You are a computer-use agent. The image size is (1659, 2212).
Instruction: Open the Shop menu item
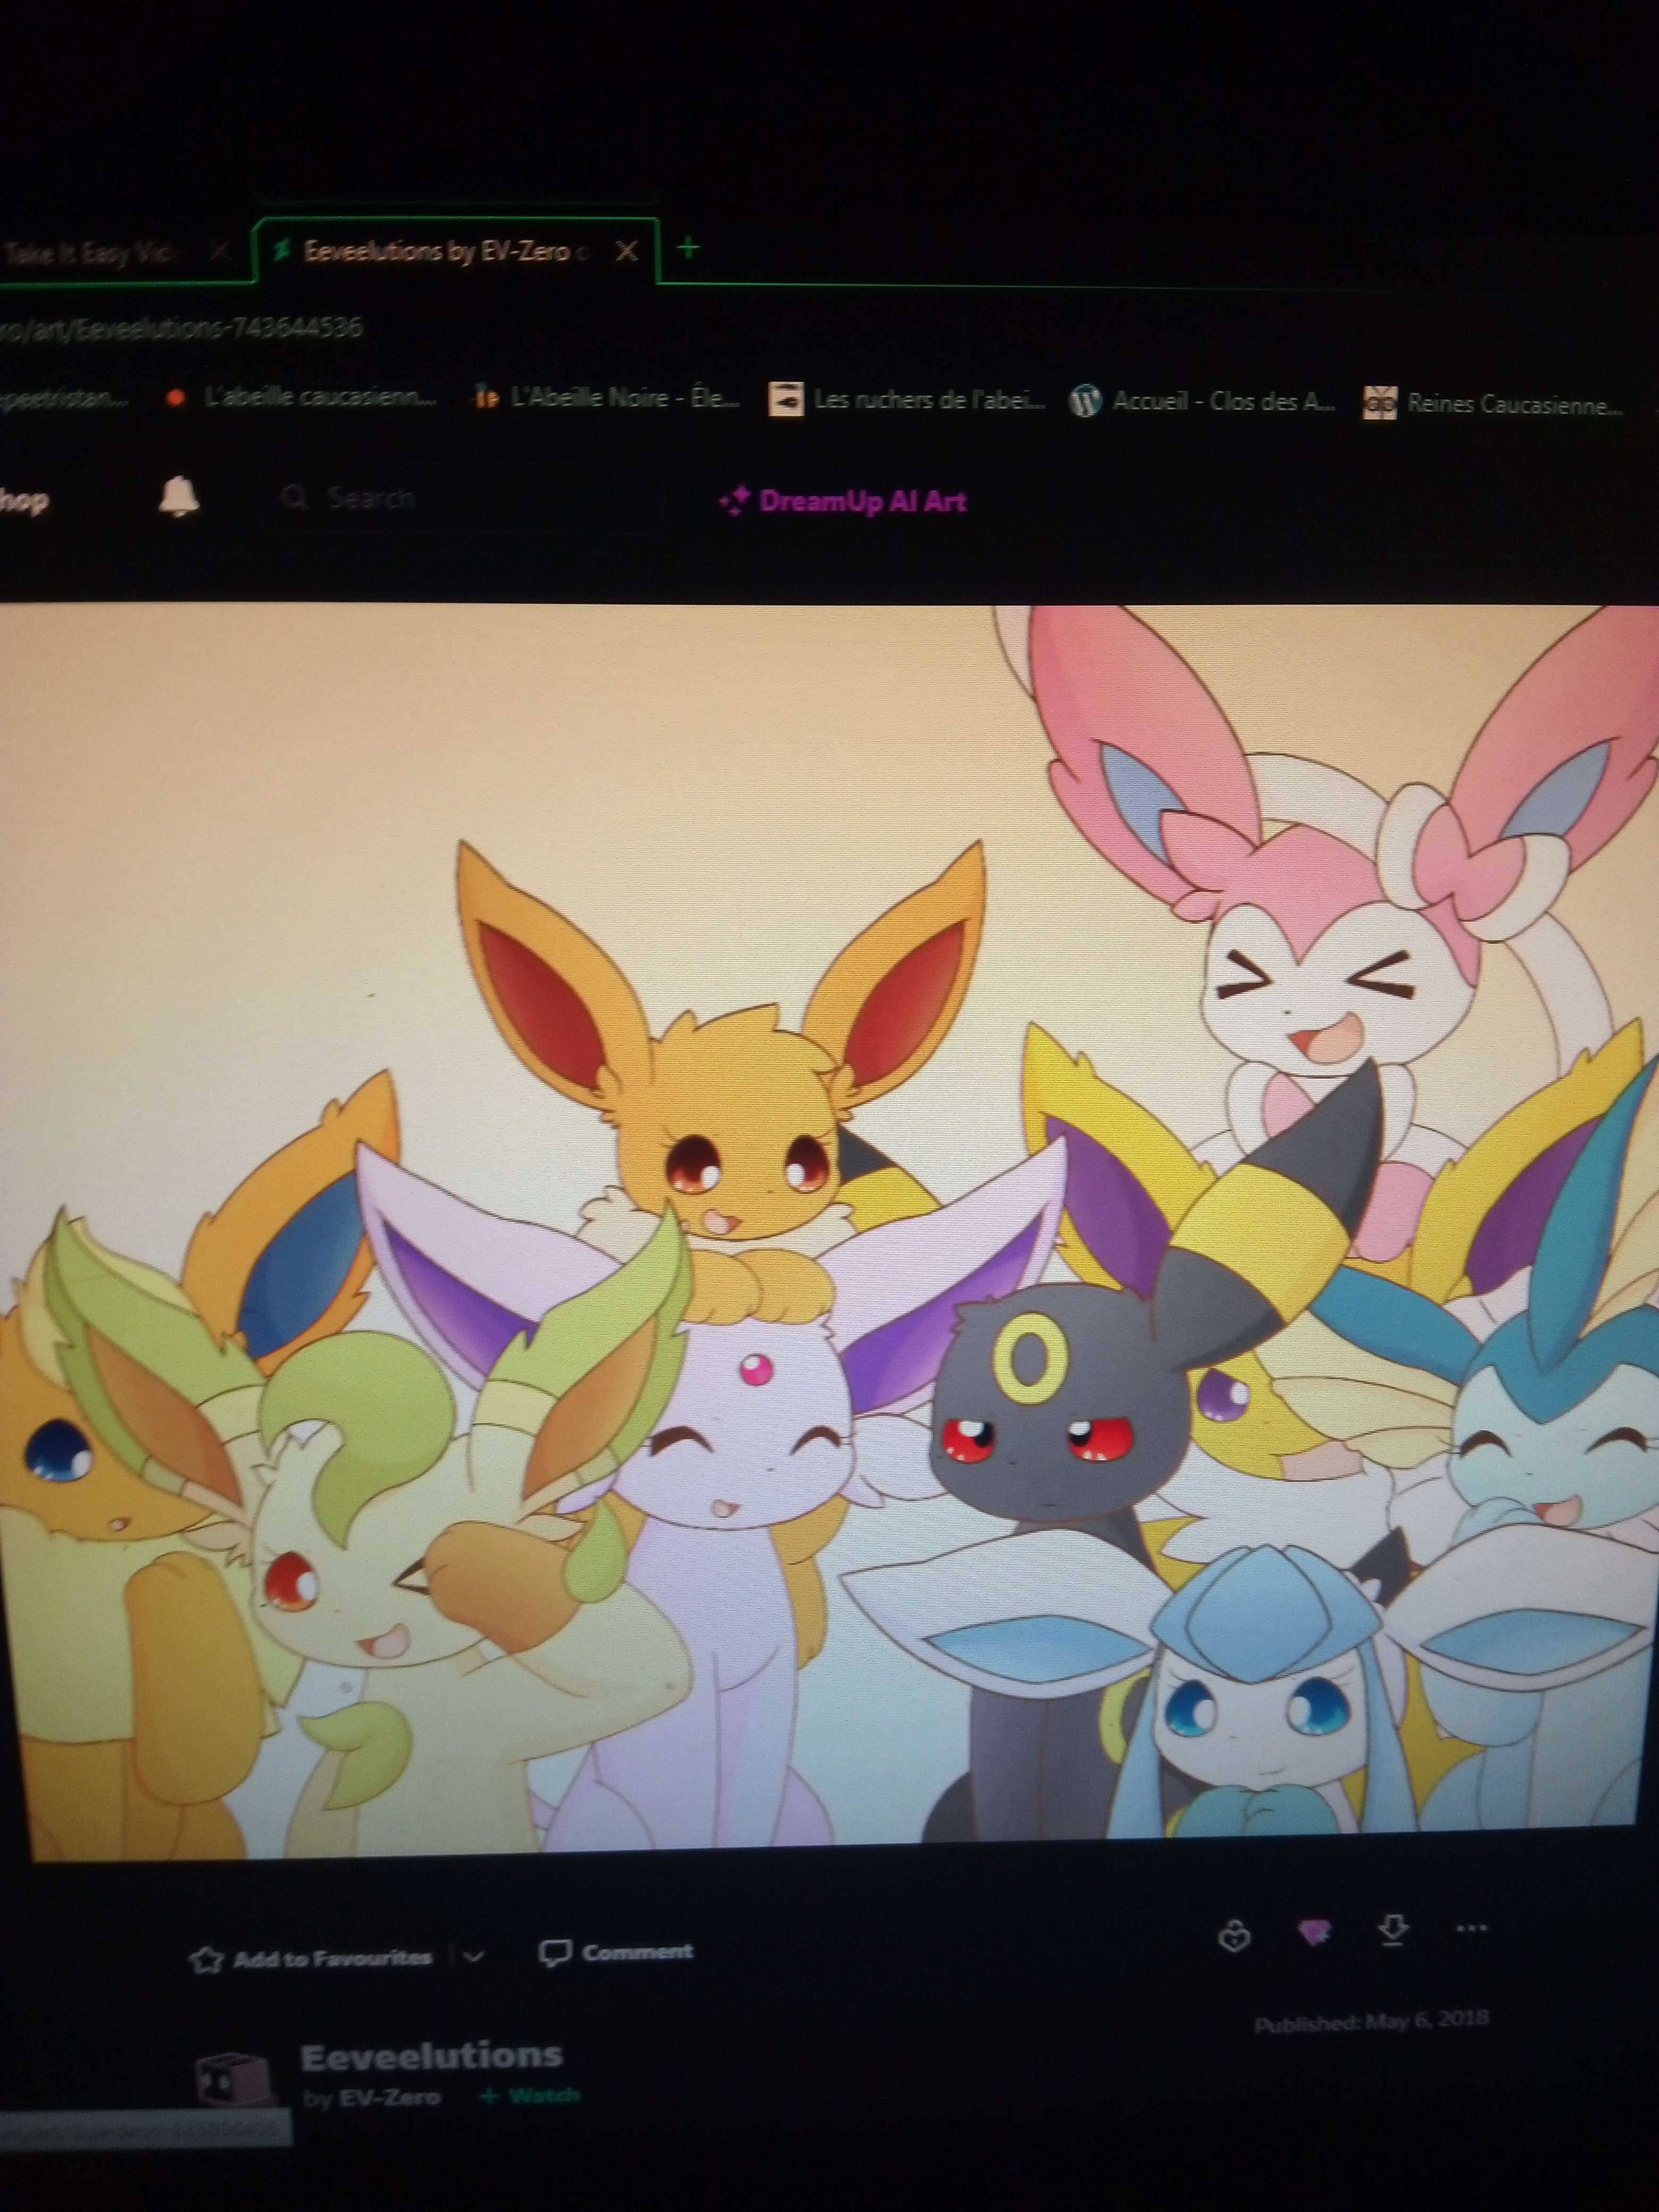click(x=24, y=499)
